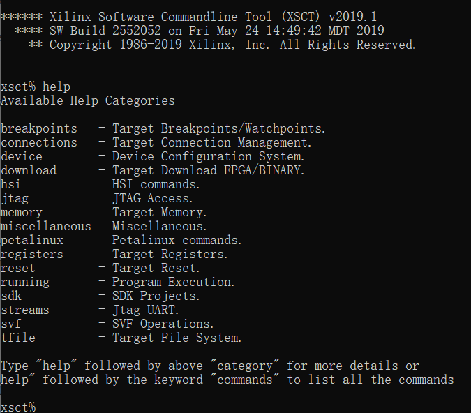Click the 'reset' help category name
The image size is (471, 413).
(18, 268)
